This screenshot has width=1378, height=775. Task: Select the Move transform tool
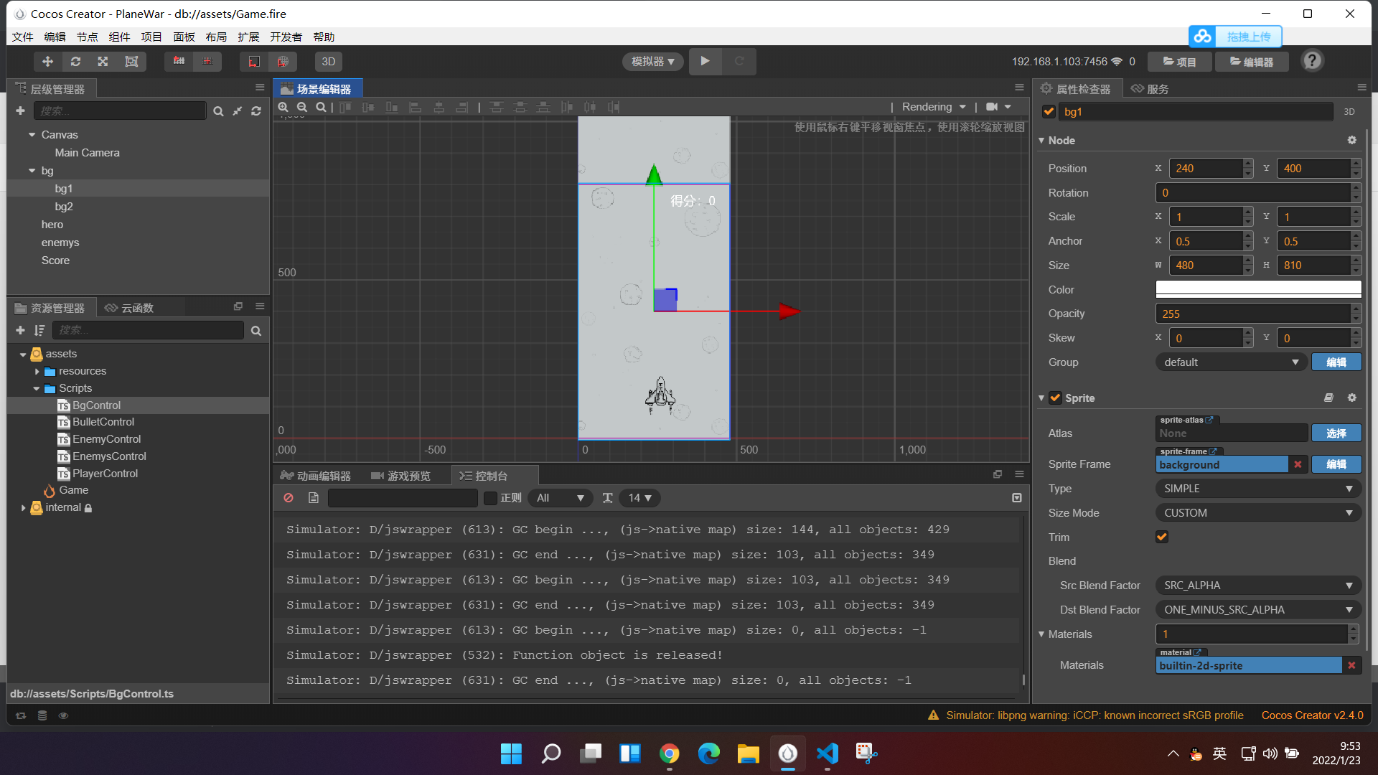point(47,62)
